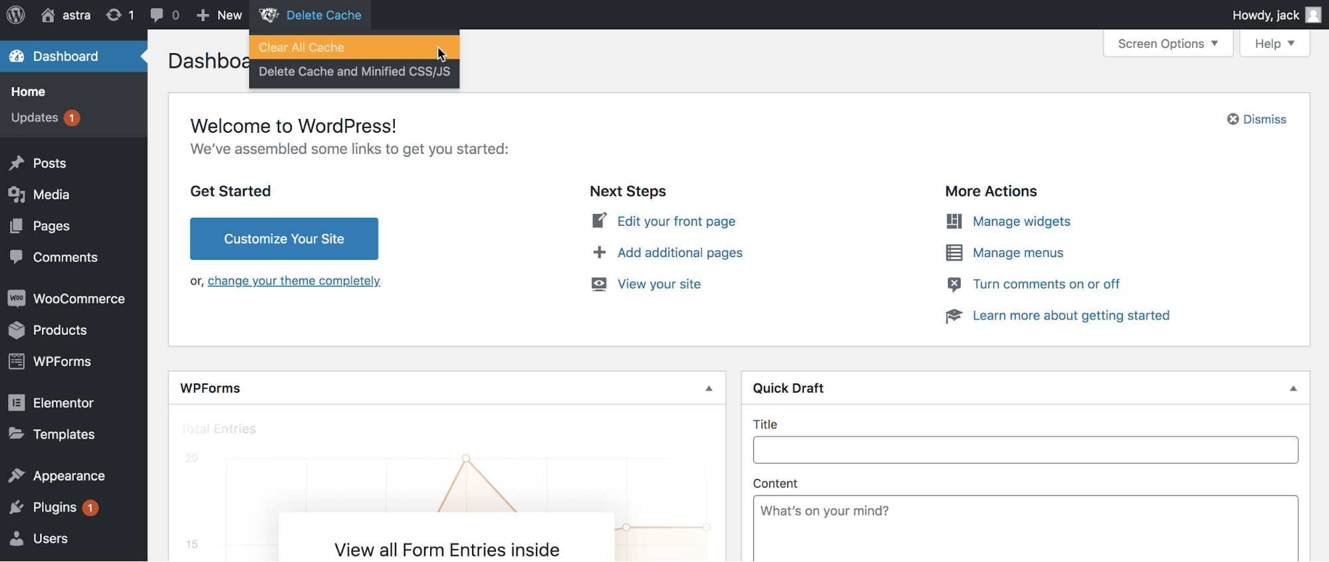Open Manage widgets link
The height and width of the screenshot is (562, 1329).
point(1021,221)
